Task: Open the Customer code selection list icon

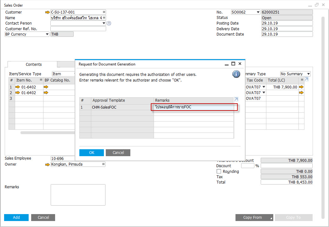Action: [x=104, y=12]
